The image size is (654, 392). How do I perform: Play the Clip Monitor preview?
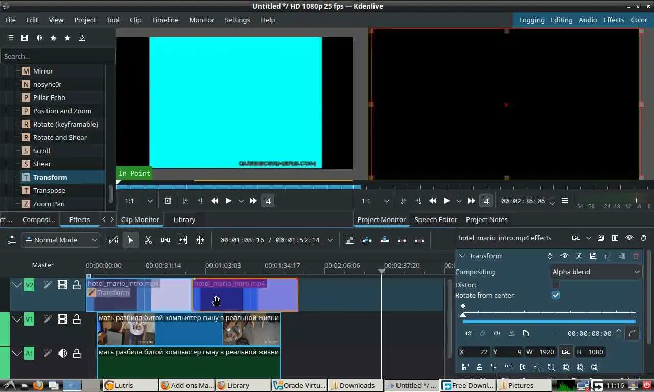coord(228,201)
